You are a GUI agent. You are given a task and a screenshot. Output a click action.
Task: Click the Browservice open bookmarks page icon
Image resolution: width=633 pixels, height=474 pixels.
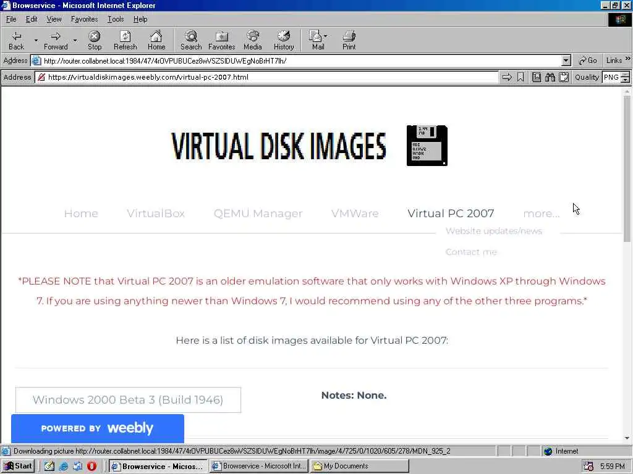coord(536,77)
